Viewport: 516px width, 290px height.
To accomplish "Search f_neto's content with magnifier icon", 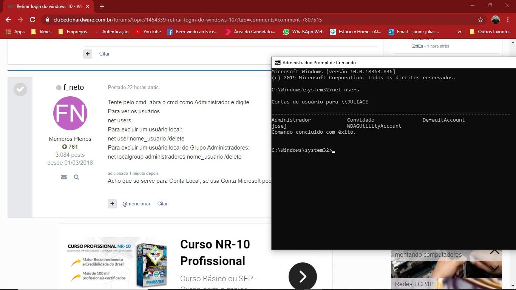I will (x=76, y=177).
